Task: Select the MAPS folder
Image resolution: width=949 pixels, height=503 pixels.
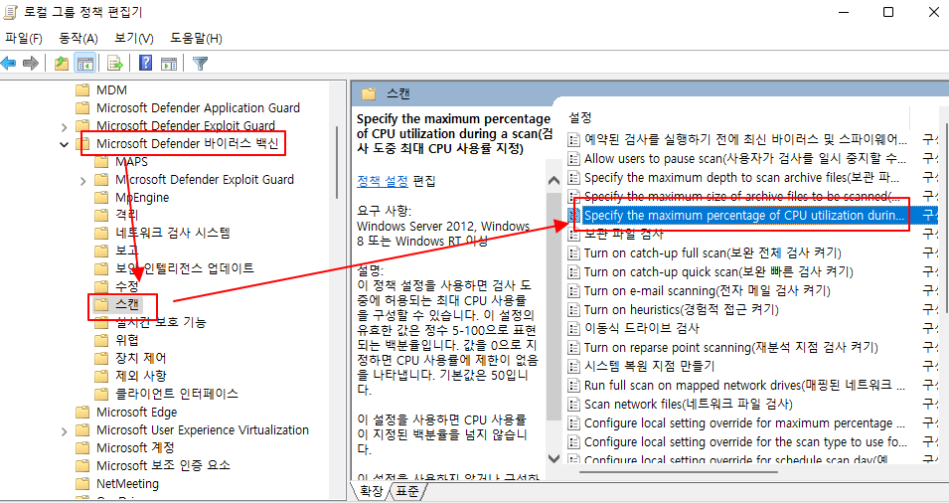Action: (121, 162)
